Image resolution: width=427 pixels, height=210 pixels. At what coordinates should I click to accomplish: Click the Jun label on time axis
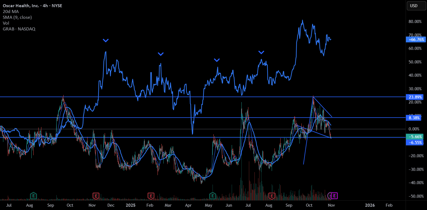point(229,205)
